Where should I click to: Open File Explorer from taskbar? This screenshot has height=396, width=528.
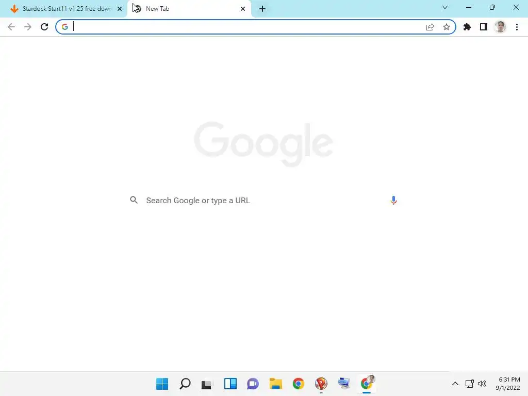coord(276,384)
